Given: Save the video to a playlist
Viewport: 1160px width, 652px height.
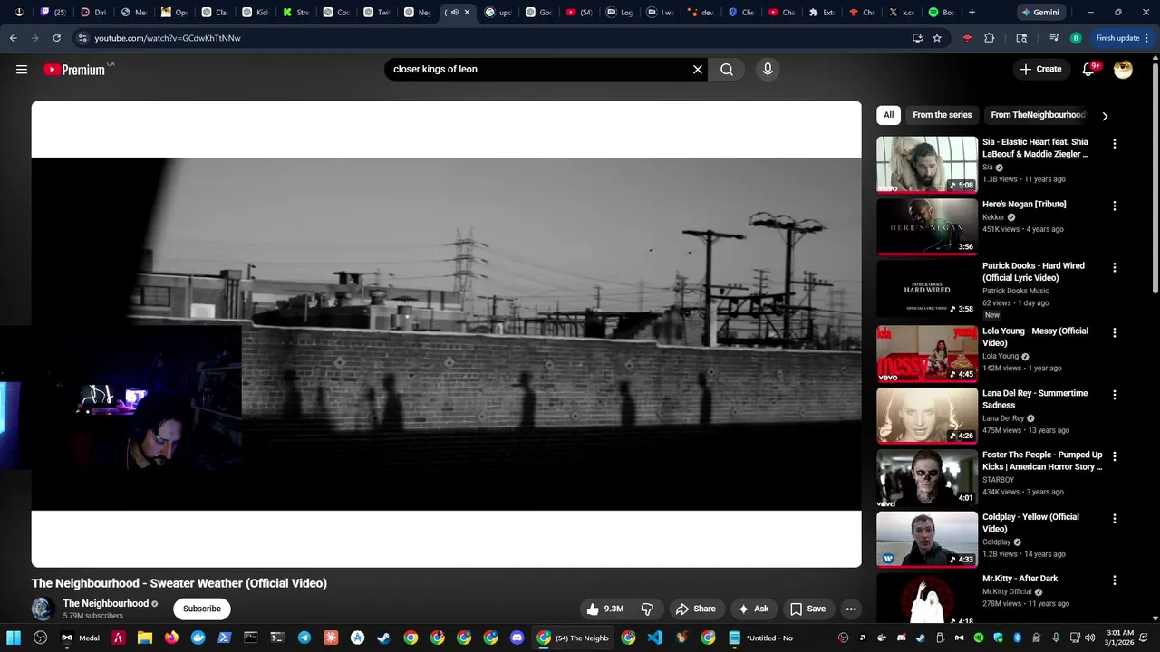Looking at the screenshot, I should (x=807, y=609).
